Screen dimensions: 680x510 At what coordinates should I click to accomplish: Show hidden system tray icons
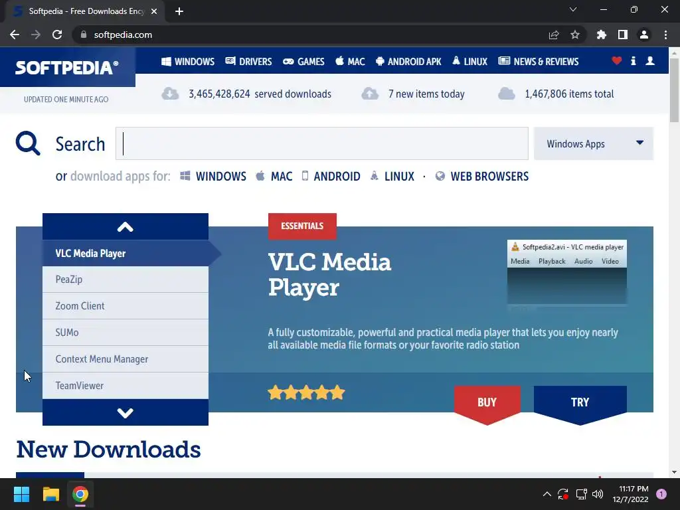click(547, 494)
